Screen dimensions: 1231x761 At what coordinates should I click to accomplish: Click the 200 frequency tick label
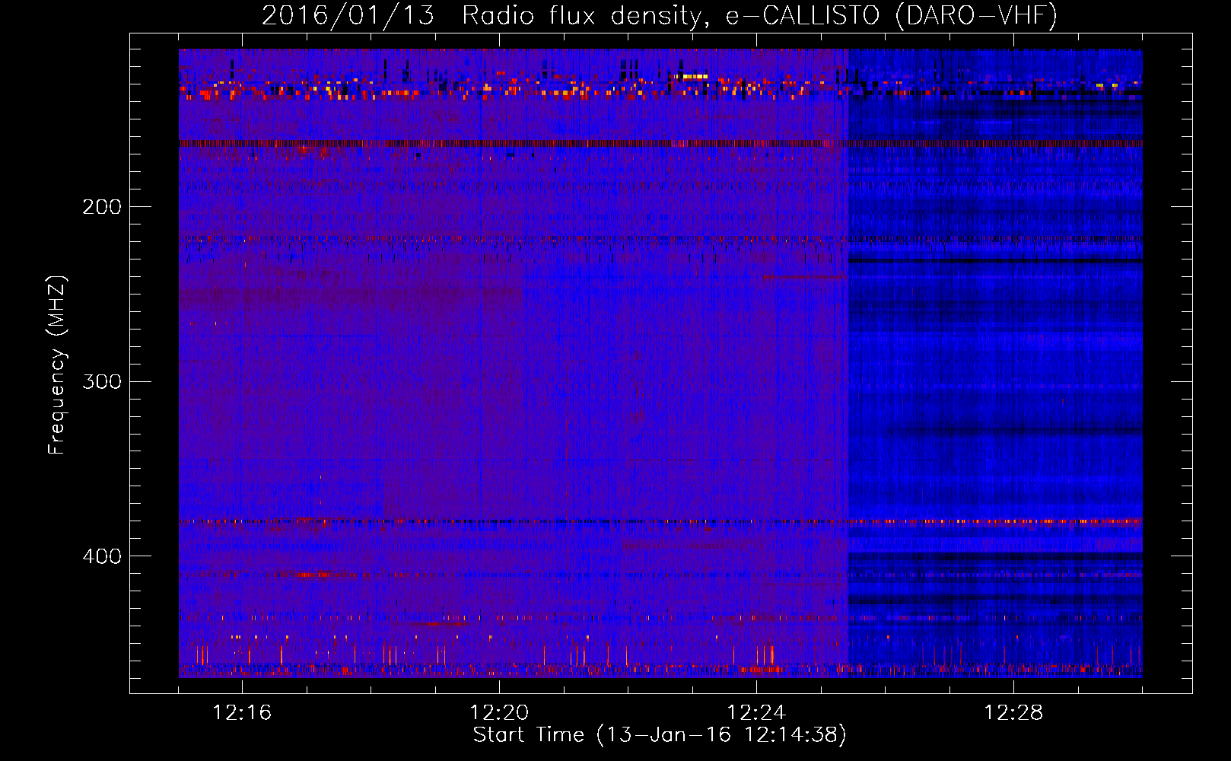[102, 207]
